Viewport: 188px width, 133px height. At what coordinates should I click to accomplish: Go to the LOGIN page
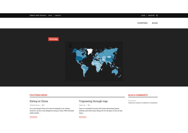(x=143, y=16)
